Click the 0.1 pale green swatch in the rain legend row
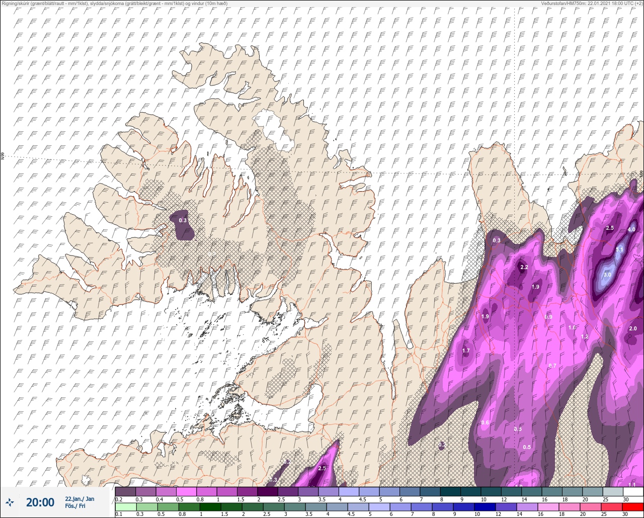Image resolution: width=644 pixels, height=518 pixels. pos(125,507)
